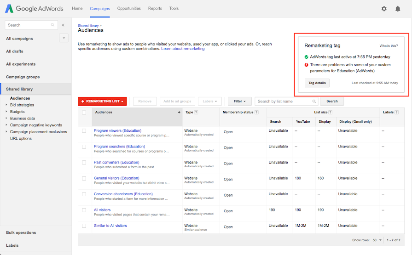Open the Reports tab
The height and width of the screenshot is (255, 412).
155,8
